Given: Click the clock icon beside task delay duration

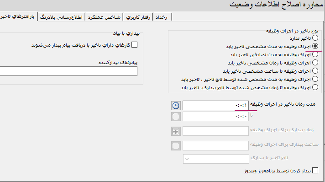Looking at the screenshot, I should click(176, 106).
